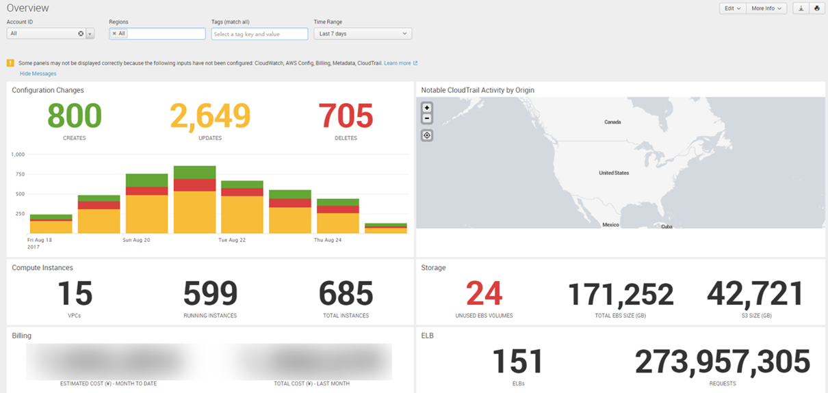Click the 15 VPCs value
828x393 pixels.
click(x=75, y=294)
